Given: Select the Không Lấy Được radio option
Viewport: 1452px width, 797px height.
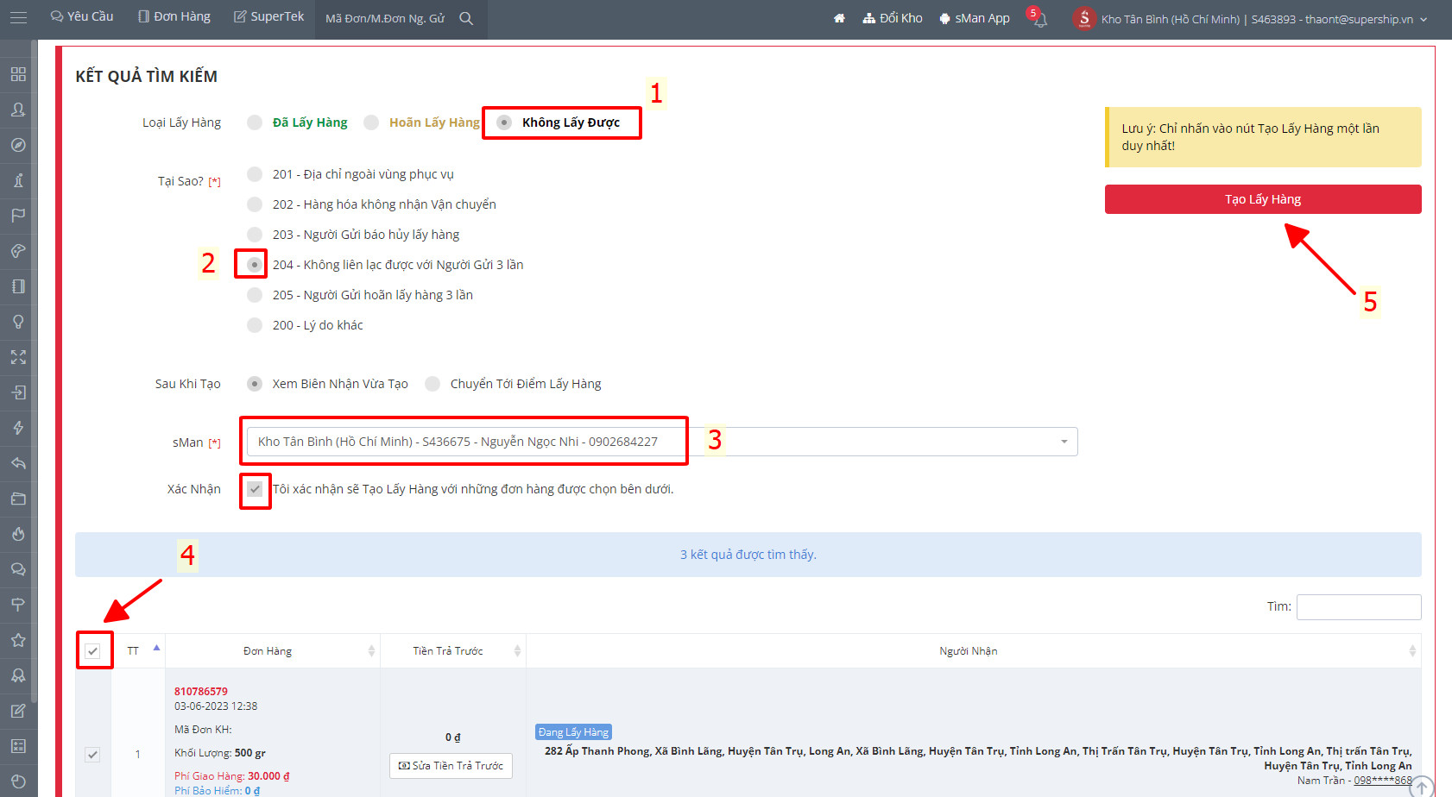Looking at the screenshot, I should [504, 122].
